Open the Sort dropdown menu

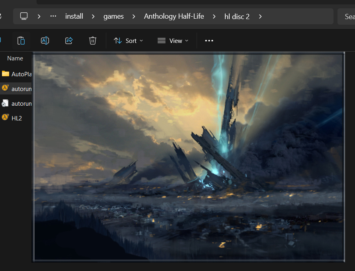[129, 41]
